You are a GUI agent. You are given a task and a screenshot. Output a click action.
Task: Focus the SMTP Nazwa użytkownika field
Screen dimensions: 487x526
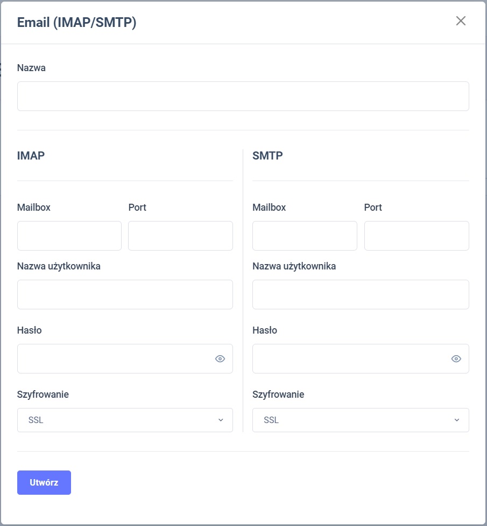pos(361,295)
